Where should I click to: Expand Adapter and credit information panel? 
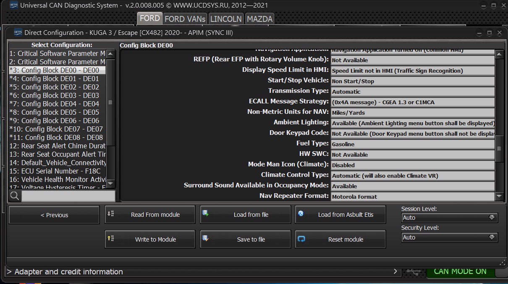pyautogui.click(x=202, y=272)
